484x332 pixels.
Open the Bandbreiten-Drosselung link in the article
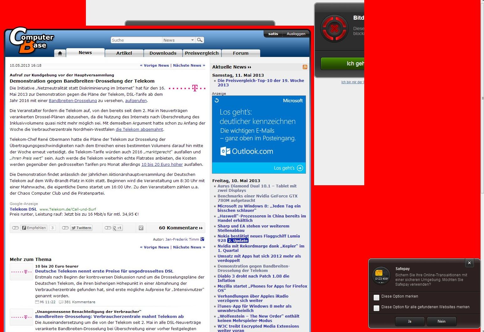73,101
